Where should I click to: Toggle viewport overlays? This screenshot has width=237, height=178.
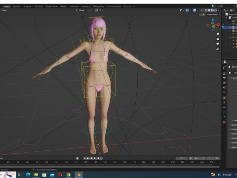[x=195, y=10]
